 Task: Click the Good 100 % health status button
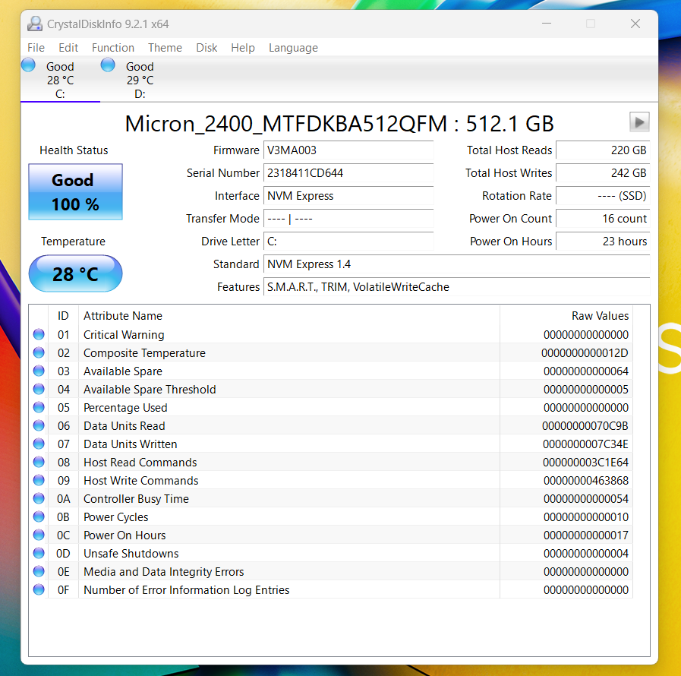click(x=76, y=191)
